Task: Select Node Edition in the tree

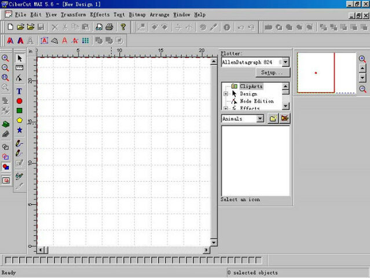Action: click(257, 101)
